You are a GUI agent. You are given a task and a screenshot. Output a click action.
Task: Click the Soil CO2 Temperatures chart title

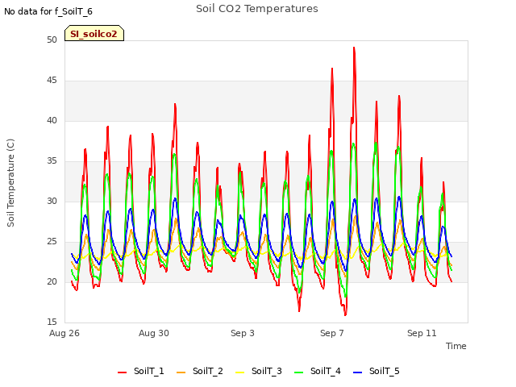[x=257, y=9]
